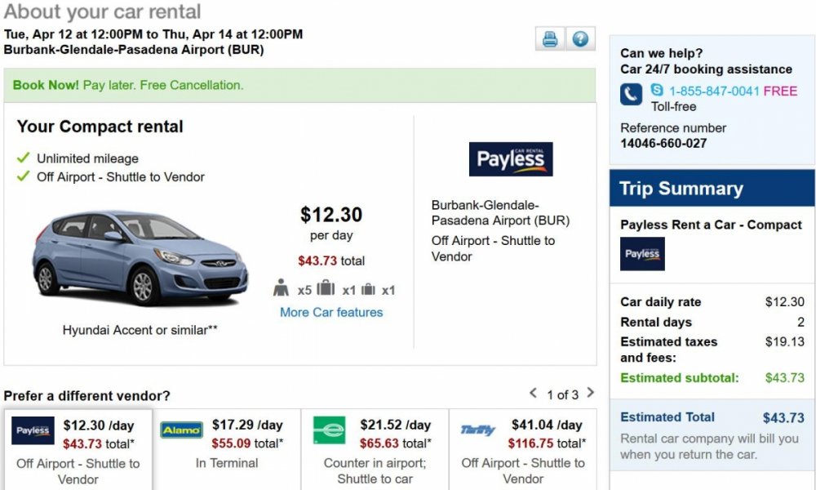Click the Skype icon beside the toll-free number
This screenshot has width=816, height=490.
pyautogui.click(x=658, y=91)
